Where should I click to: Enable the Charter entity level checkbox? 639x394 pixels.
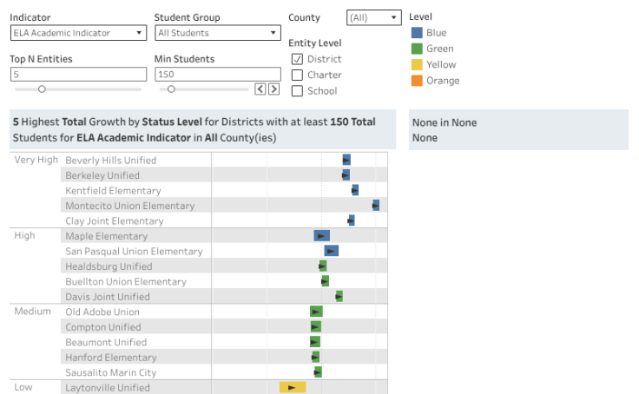[297, 75]
